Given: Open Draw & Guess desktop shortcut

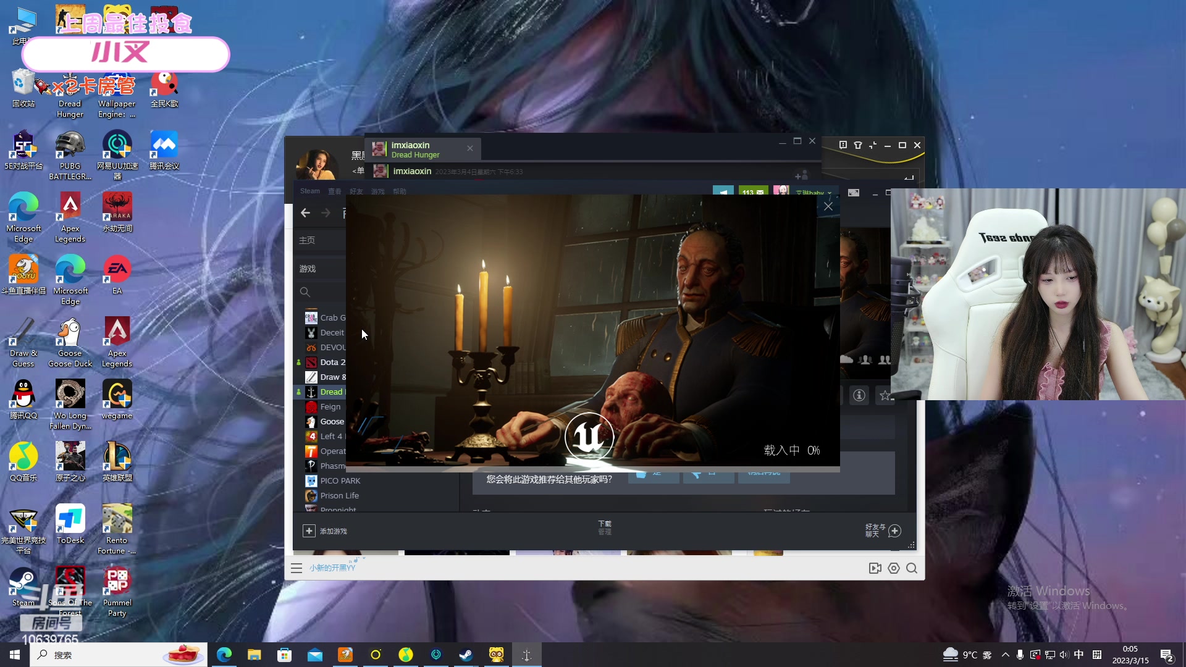Looking at the screenshot, I should point(23,343).
